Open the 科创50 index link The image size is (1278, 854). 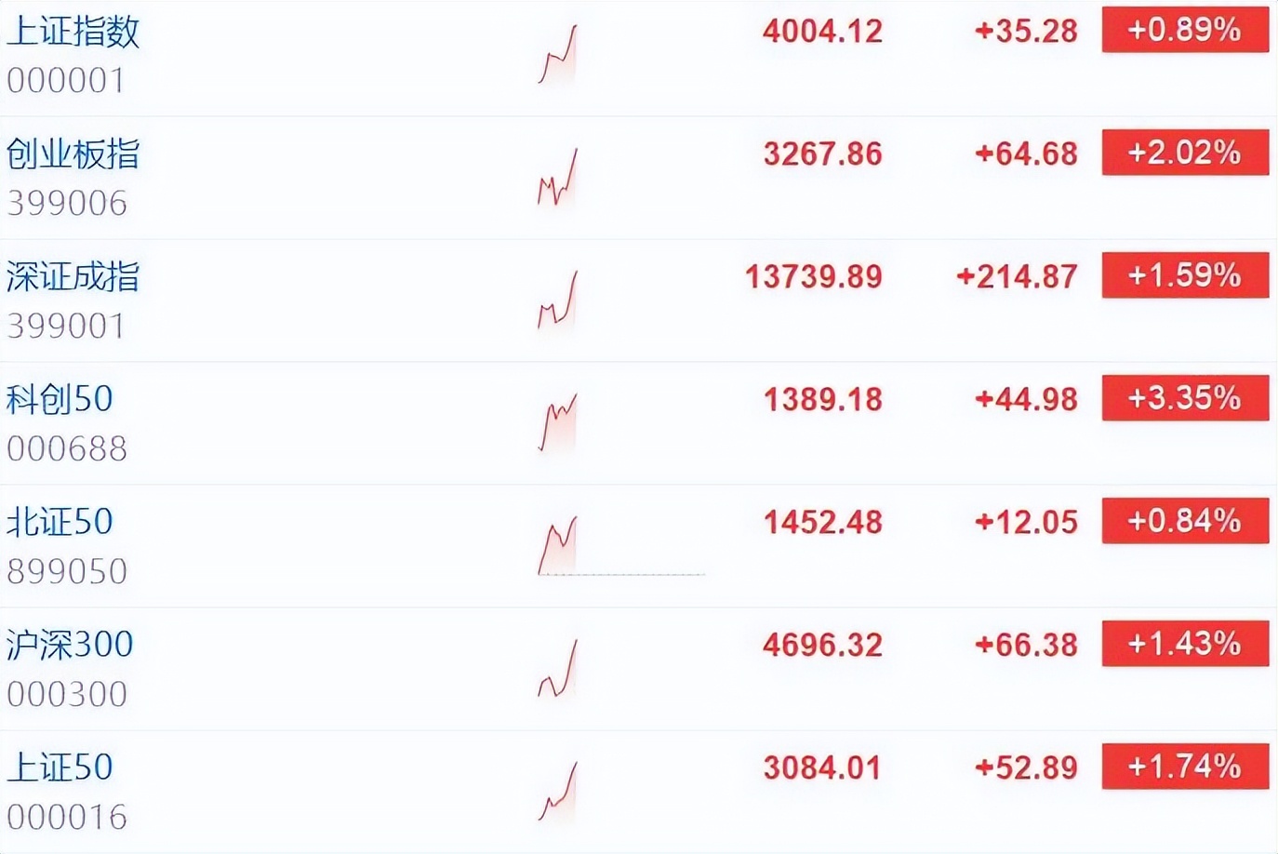pos(60,400)
